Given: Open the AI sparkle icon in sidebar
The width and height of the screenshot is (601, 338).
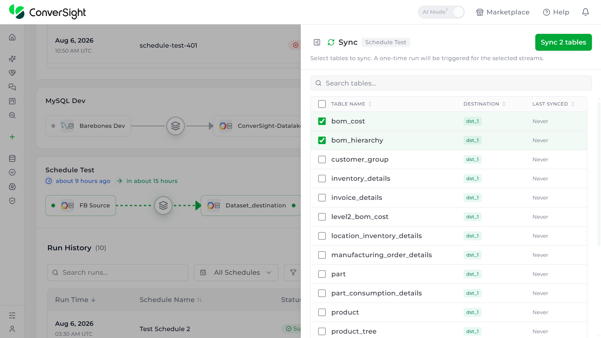Looking at the screenshot, I should pyautogui.click(x=12, y=59).
